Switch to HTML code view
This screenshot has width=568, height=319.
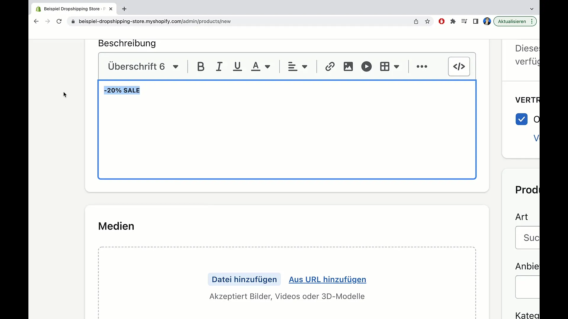pos(459,66)
